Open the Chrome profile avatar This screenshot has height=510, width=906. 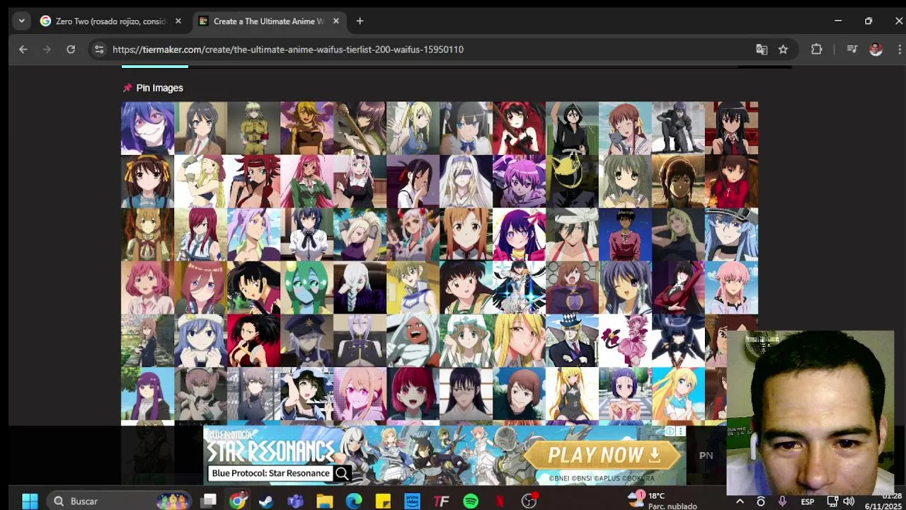pos(876,50)
